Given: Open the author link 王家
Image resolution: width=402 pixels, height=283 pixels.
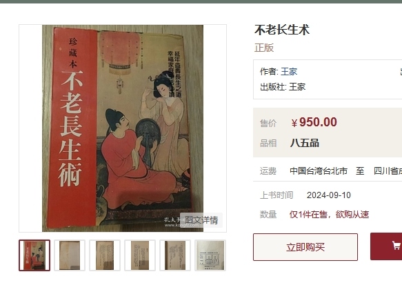Looking at the screenshot, I should pyautogui.click(x=289, y=72).
